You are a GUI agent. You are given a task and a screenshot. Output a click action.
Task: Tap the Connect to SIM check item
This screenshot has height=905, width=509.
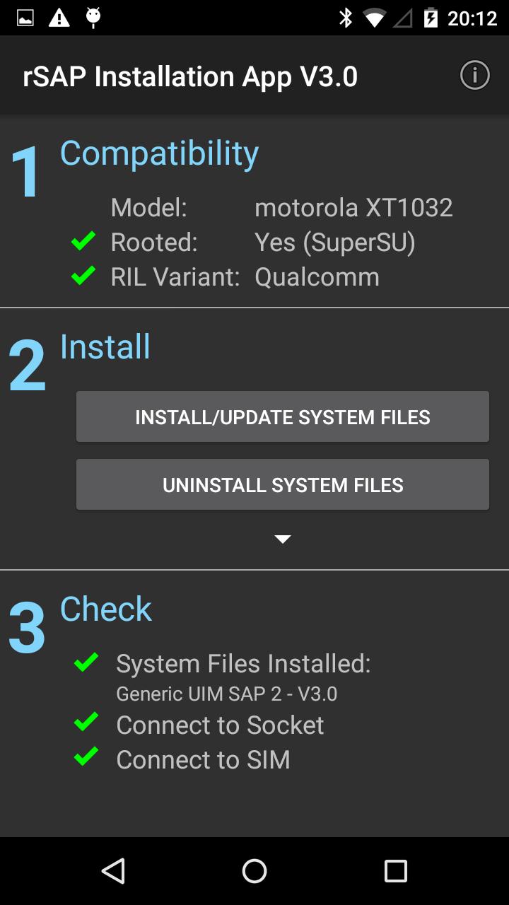(203, 759)
